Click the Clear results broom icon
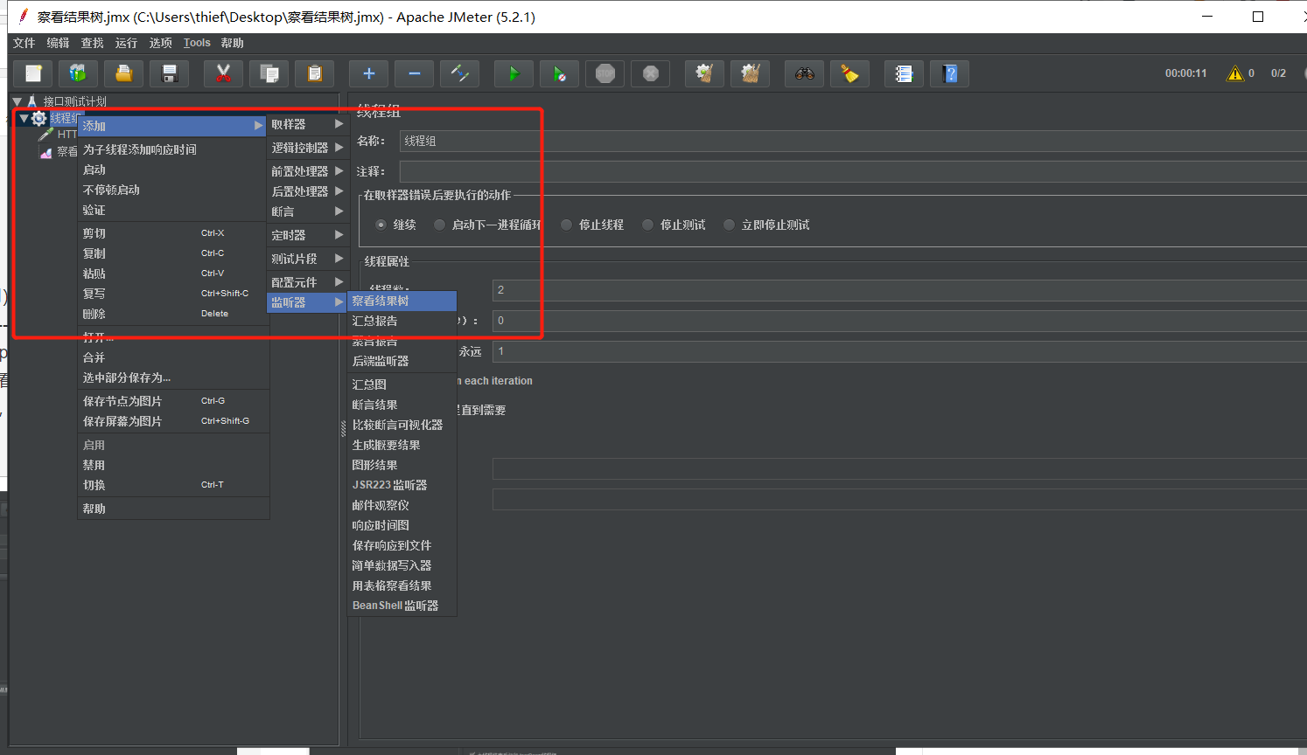The image size is (1307, 755). (705, 73)
